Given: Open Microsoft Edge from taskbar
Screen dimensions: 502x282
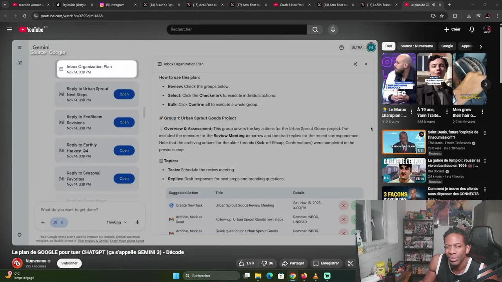Looking at the screenshot, I should tap(269, 276).
